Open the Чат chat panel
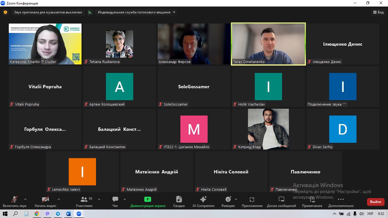 click(115, 202)
